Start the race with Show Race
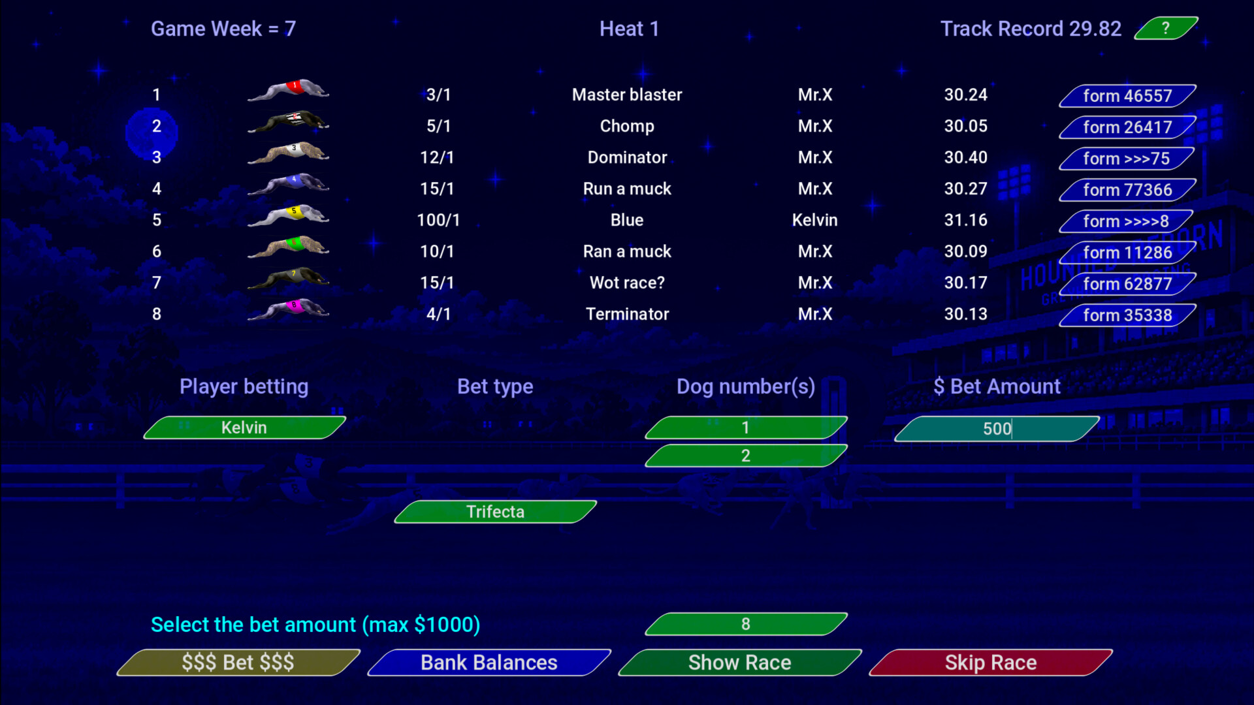Viewport: 1254px width, 705px height. tap(740, 663)
